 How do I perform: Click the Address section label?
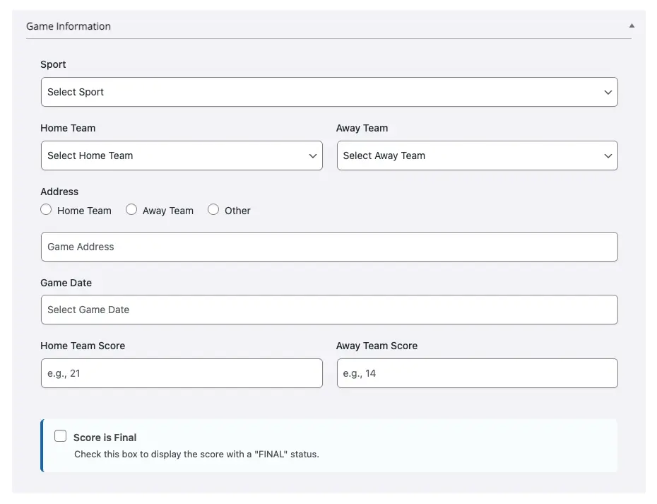click(59, 192)
